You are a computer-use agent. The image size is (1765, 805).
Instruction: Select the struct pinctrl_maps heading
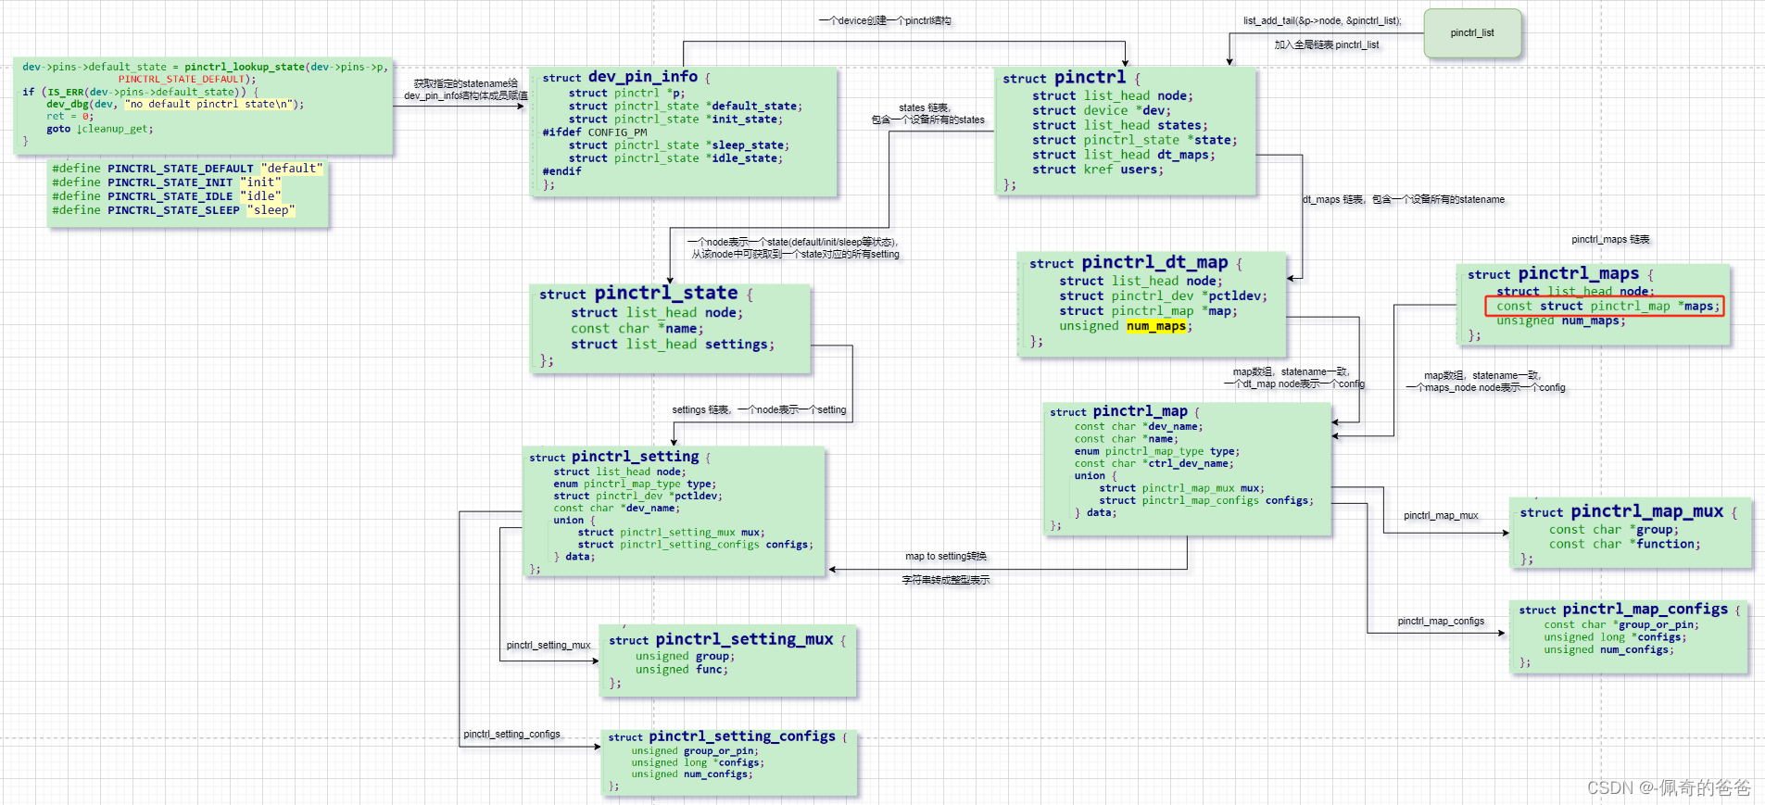(1560, 274)
